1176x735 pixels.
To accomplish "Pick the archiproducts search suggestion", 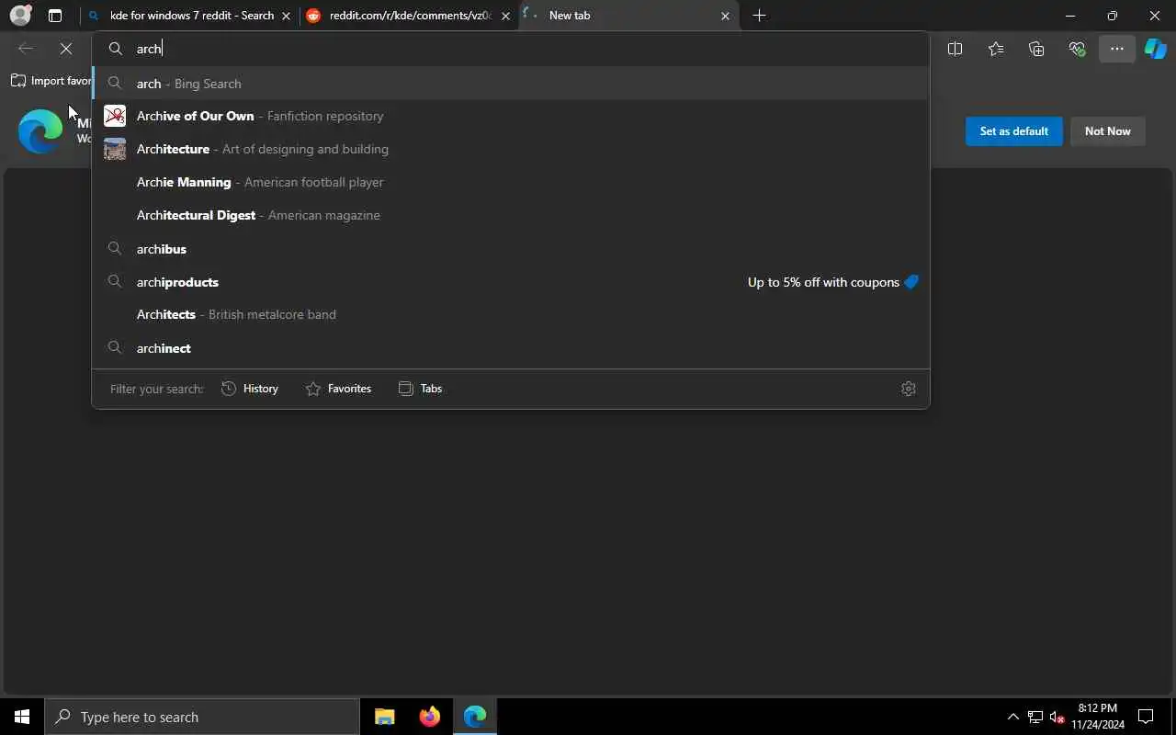I will [511, 282].
